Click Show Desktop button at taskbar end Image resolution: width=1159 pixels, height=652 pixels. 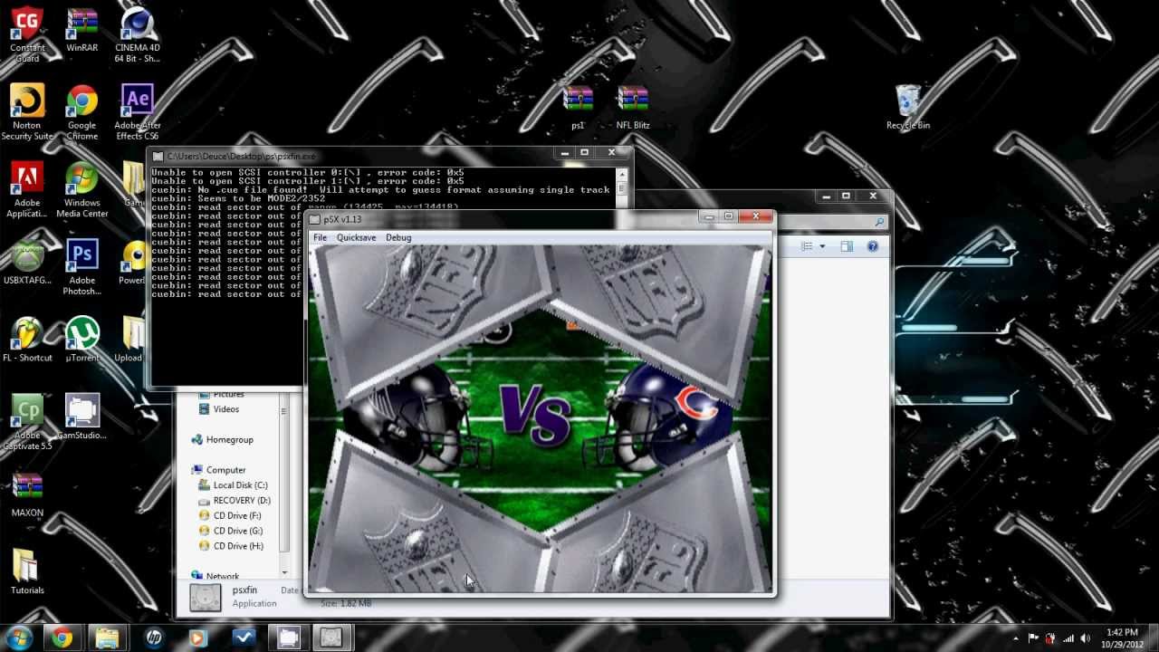[x=1154, y=638]
